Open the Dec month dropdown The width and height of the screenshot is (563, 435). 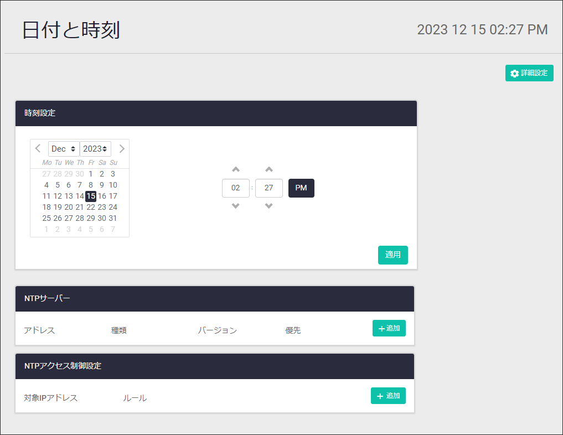pos(64,148)
